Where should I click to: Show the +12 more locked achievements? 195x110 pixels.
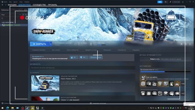click(x=183, y=94)
